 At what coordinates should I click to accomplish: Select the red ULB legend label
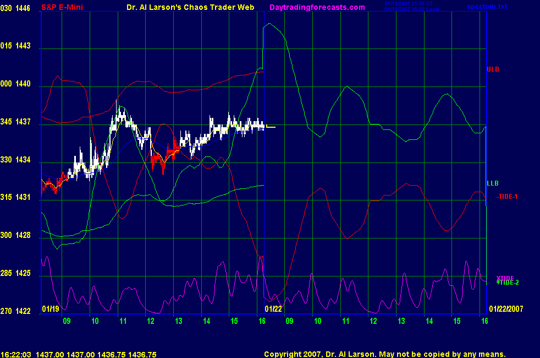[493, 69]
